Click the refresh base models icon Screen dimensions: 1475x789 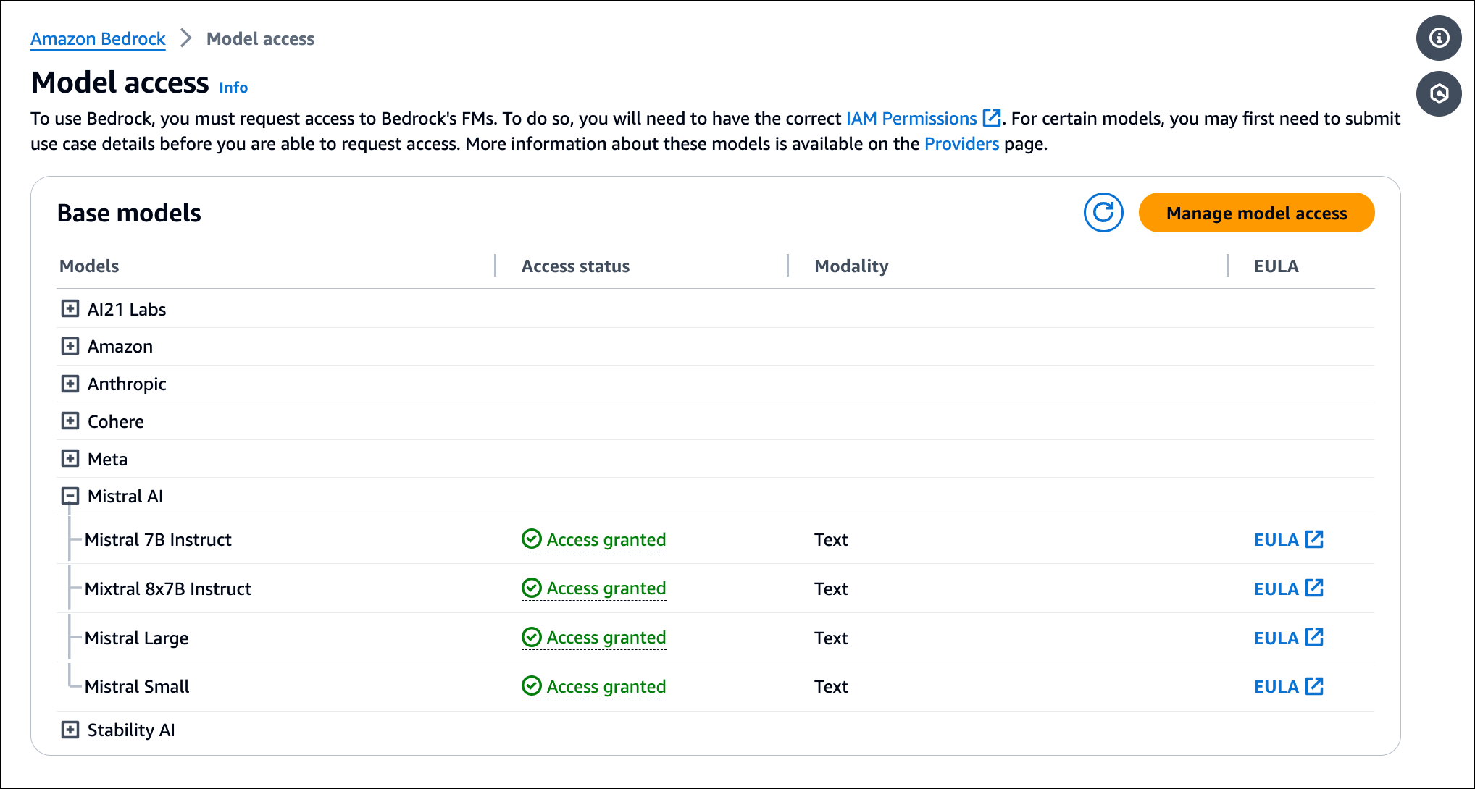tap(1103, 213)
